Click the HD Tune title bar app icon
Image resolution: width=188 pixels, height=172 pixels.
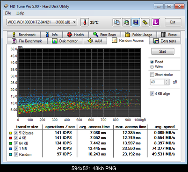(x=6, y=6)
